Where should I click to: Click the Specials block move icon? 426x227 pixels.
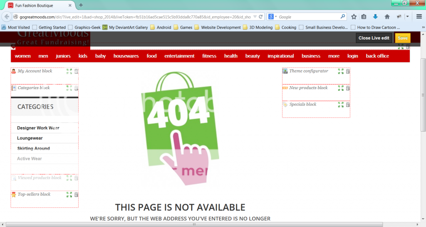click(x=341, y=105)
